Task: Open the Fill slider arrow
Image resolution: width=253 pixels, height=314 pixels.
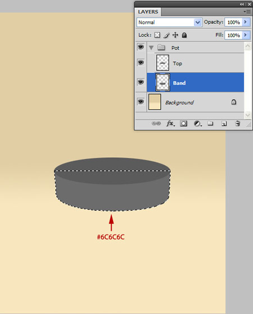Action: click(x=246, y=35)
